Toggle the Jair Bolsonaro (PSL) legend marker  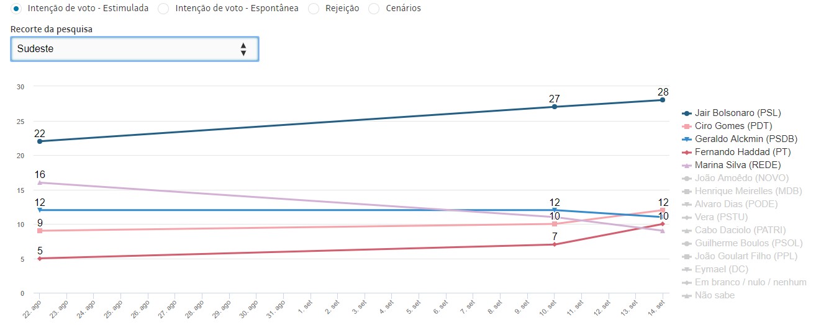pyautogui.click(x=687, y=114)
